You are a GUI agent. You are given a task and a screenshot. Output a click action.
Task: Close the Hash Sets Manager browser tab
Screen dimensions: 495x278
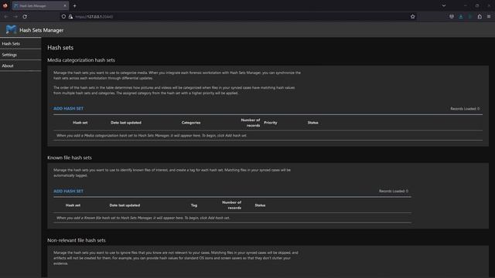(65, 5)
